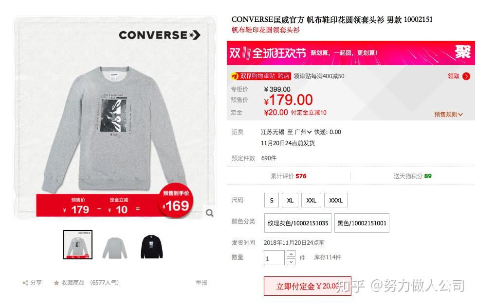Open the 送天猫积分 89 tab
Viewport: 477px width, 305px height.
tap(412, 176)
